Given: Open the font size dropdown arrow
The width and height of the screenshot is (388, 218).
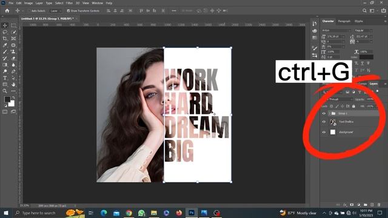Looking at the screenshot, I should pos(343,36).
